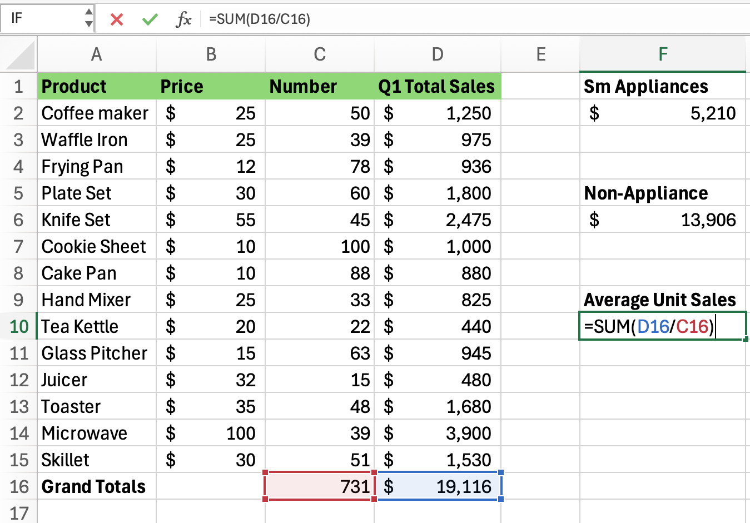Click the Price header cell
Viewport: 750px width, 523px height.
[211, 86]
